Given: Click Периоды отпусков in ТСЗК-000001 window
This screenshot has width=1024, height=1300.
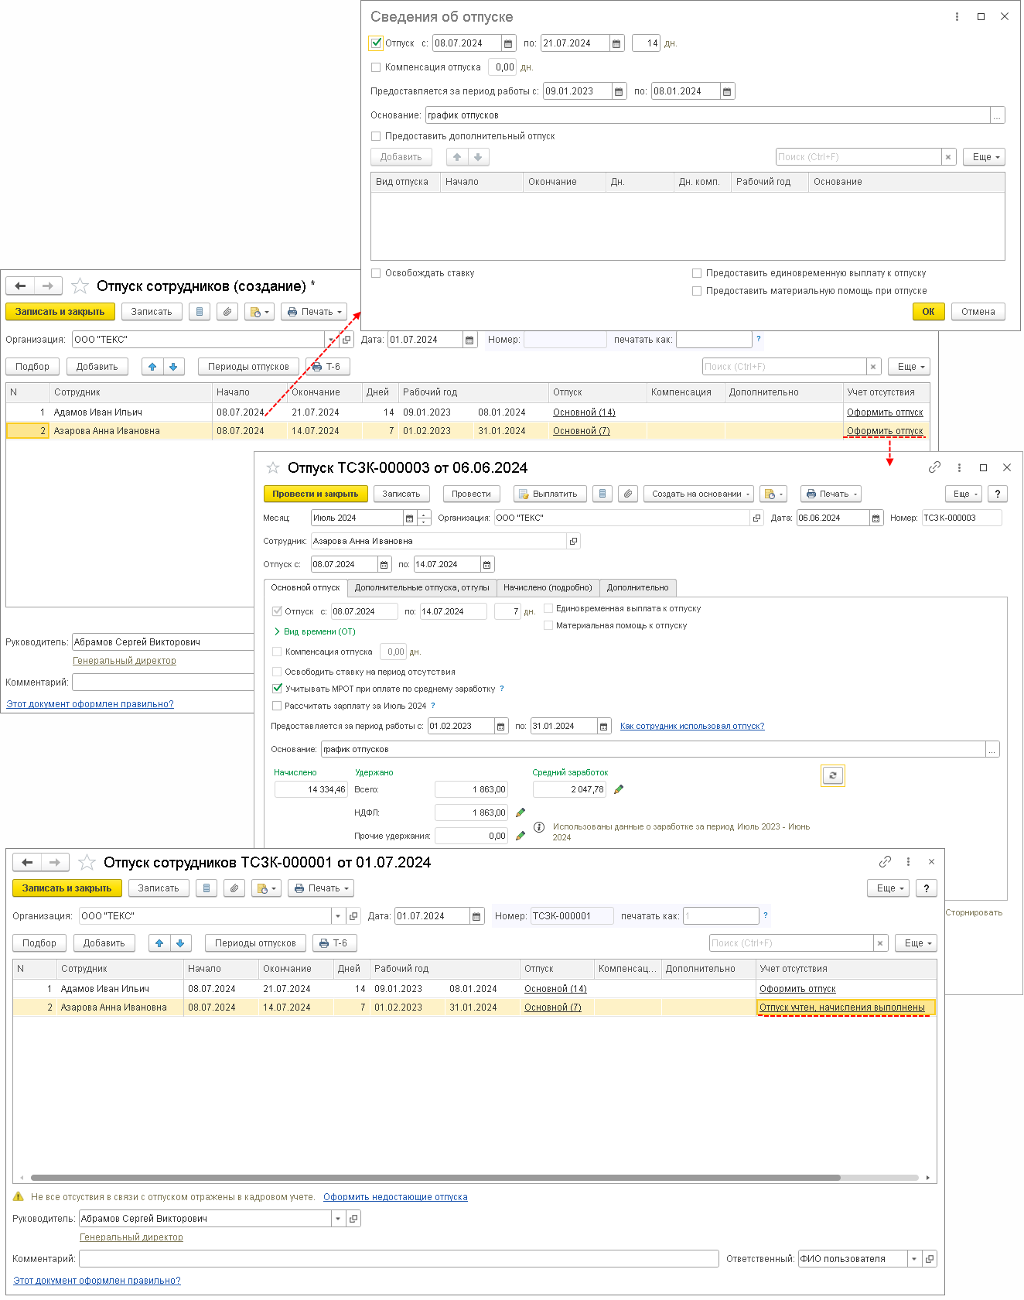Looking at the screenshot, I should click(x=255, y=943).
